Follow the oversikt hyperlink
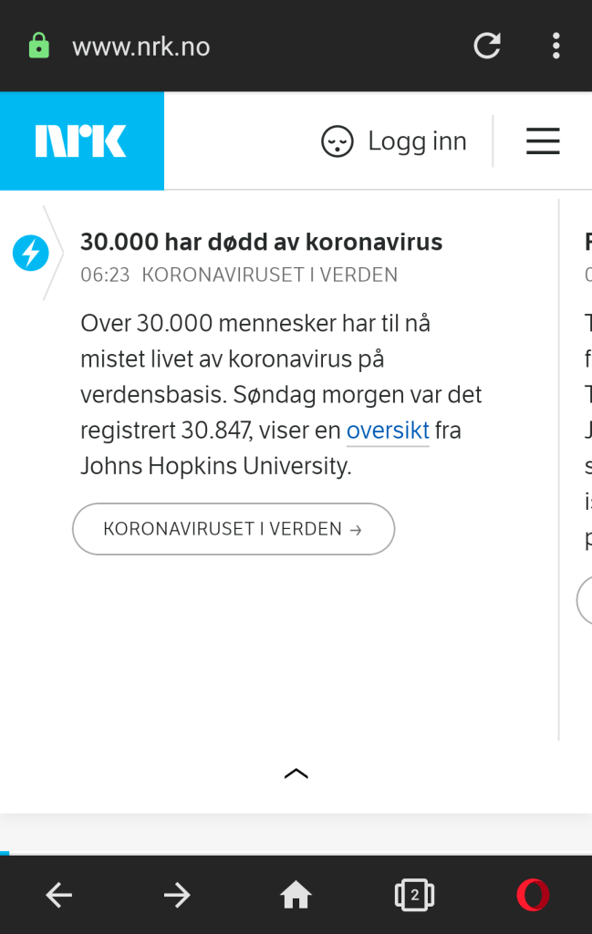The image size is (592, 934). tap(388, 431)
